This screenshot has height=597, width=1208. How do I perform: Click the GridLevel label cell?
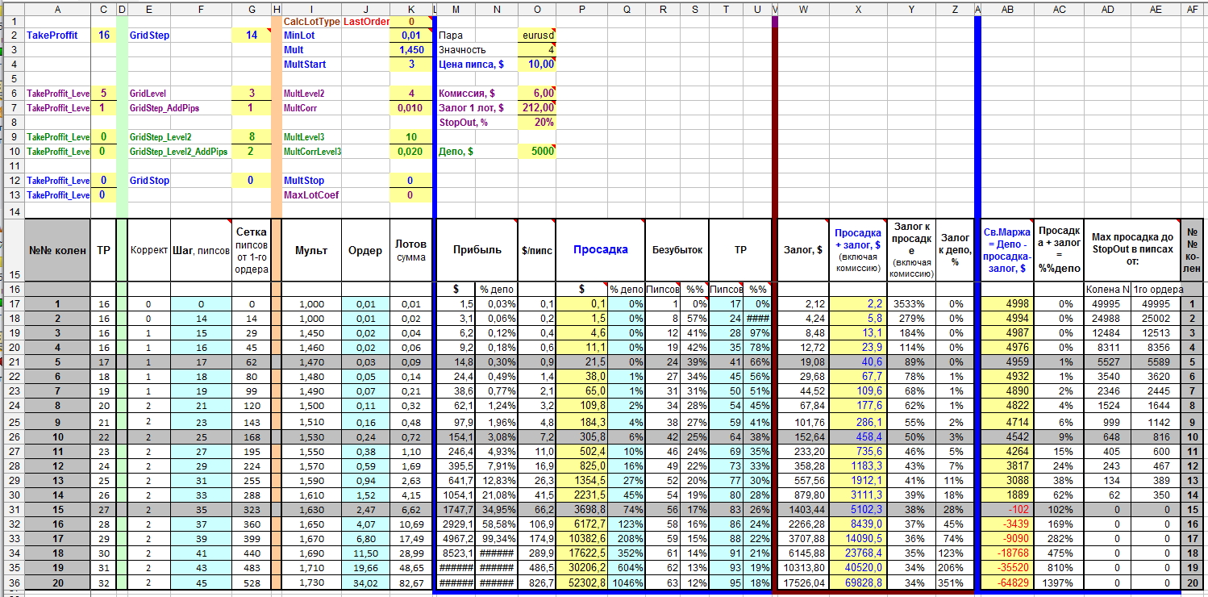[179, 94]
